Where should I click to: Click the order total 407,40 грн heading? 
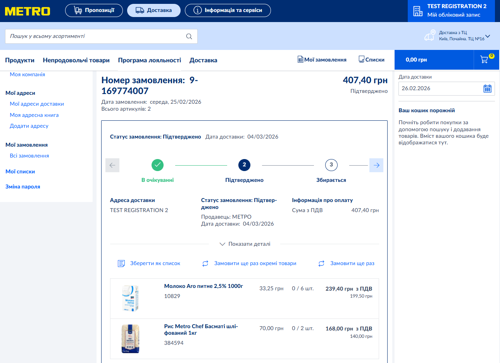(365, 80)
